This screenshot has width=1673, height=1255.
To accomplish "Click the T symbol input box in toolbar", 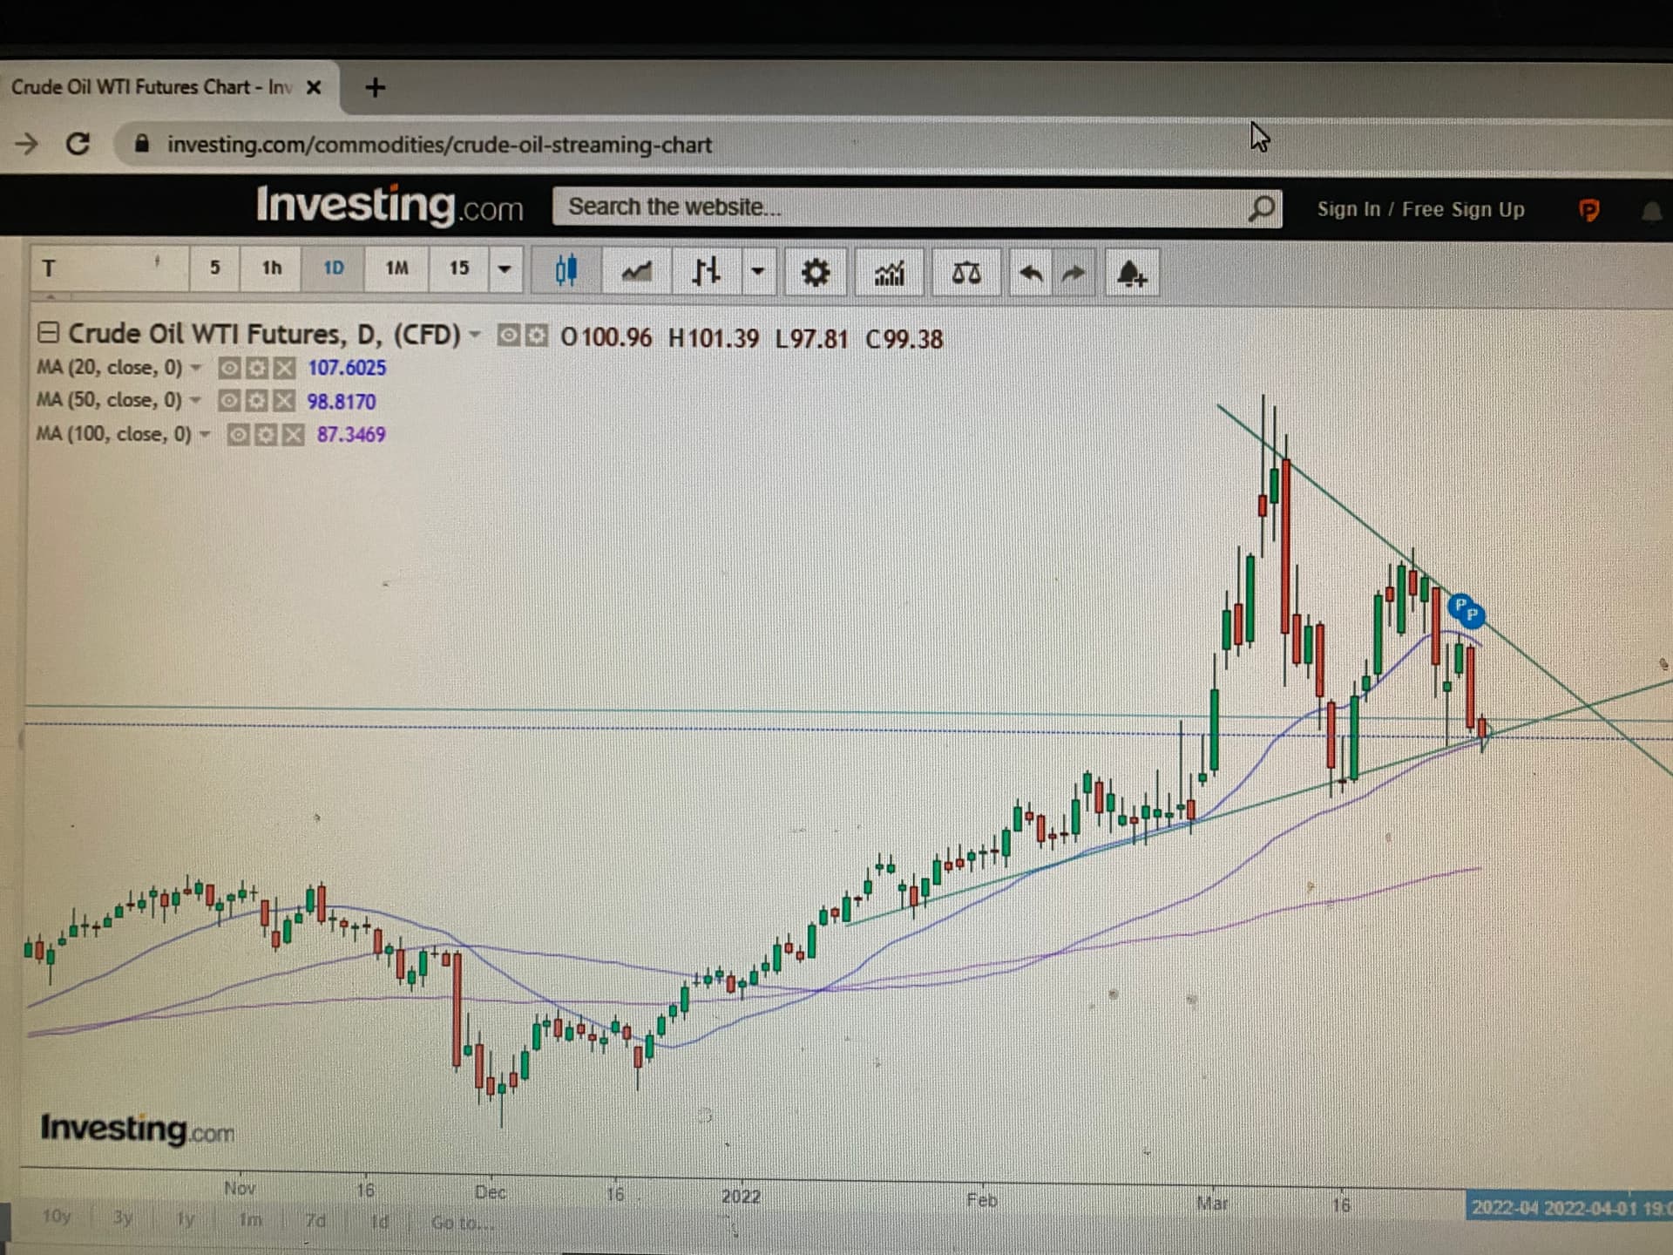I will coord(109,268).
